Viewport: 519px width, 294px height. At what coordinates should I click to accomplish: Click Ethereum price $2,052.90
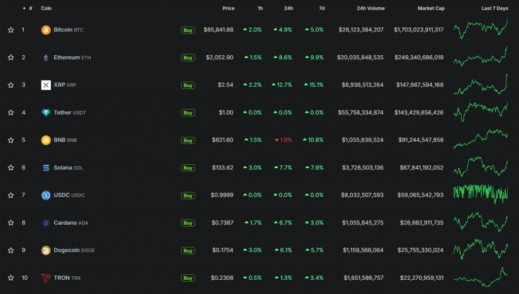click(219, 57)
